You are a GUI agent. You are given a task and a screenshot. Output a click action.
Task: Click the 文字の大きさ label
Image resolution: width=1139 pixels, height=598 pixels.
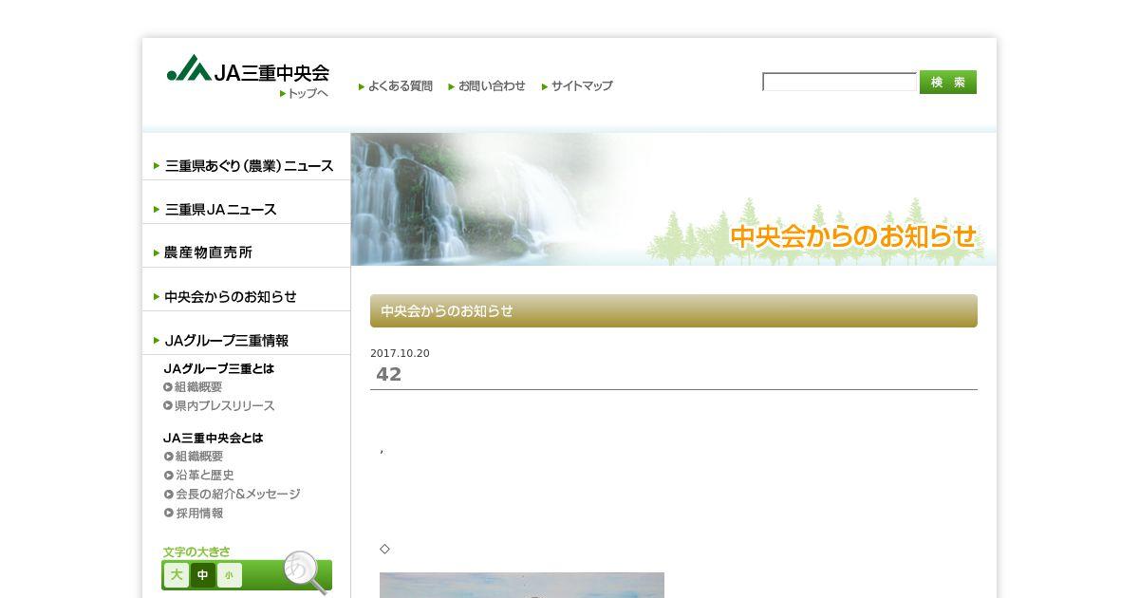point(196,551)
